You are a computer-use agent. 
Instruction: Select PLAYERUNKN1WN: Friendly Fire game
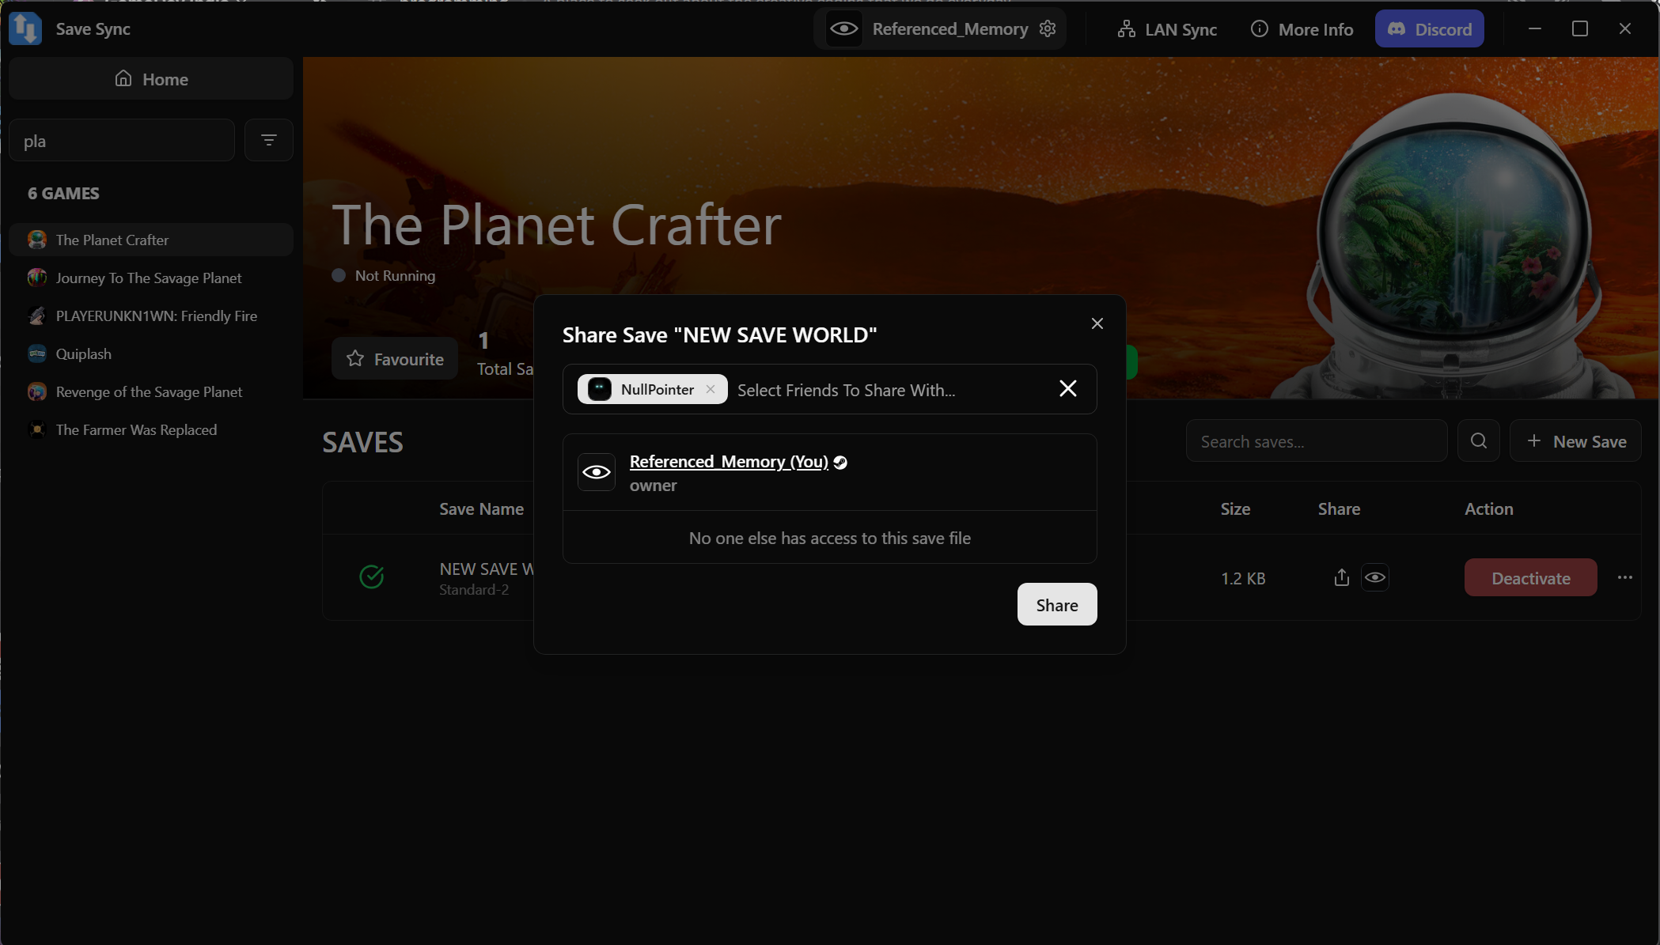tap(151, 316)
